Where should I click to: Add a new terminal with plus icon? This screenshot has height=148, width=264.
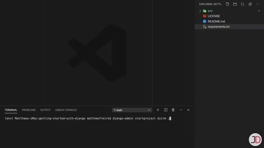click(x=158, y=110)
